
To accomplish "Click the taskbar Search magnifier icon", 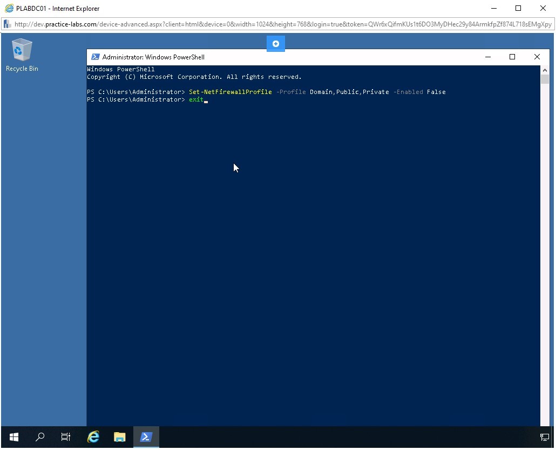I will tap(40, 437).
